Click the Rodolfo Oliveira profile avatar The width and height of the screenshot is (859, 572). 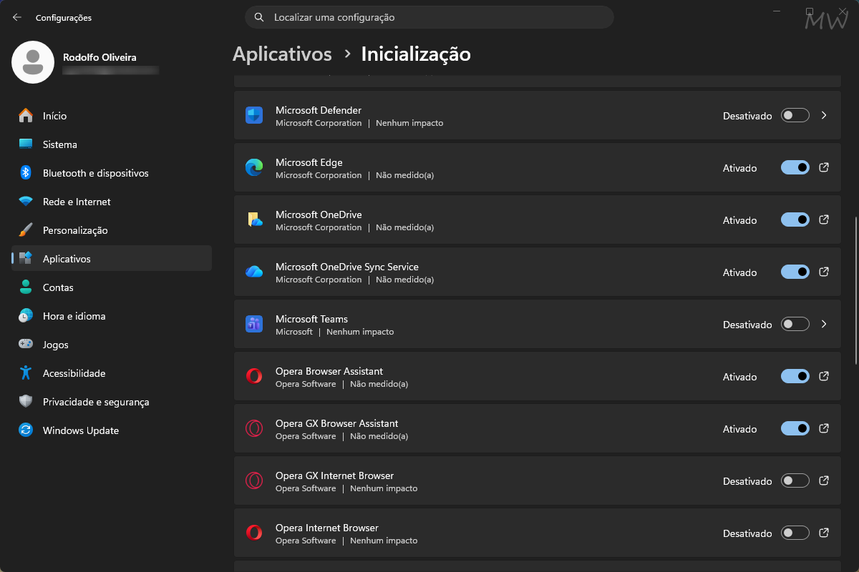[x=33, y=62]
